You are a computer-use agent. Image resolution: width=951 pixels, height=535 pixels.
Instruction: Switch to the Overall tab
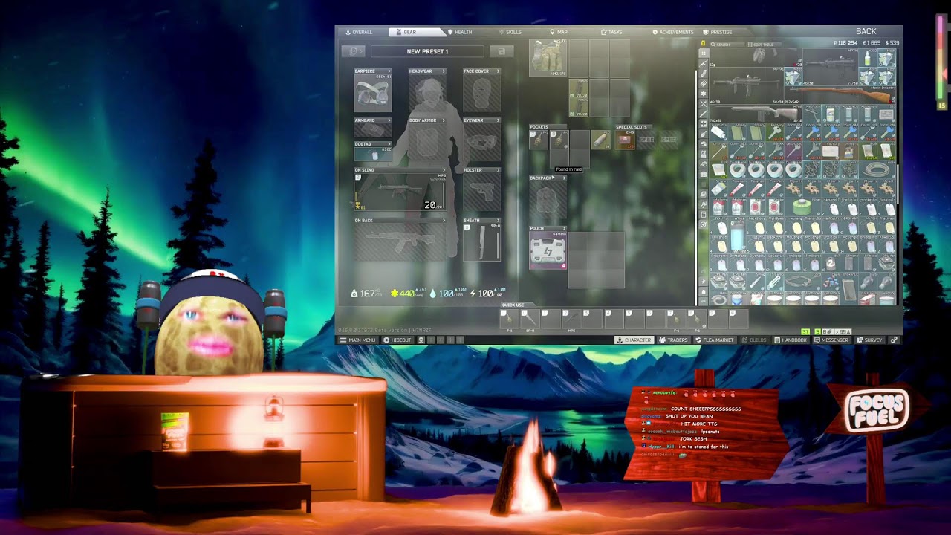(359, 32)
